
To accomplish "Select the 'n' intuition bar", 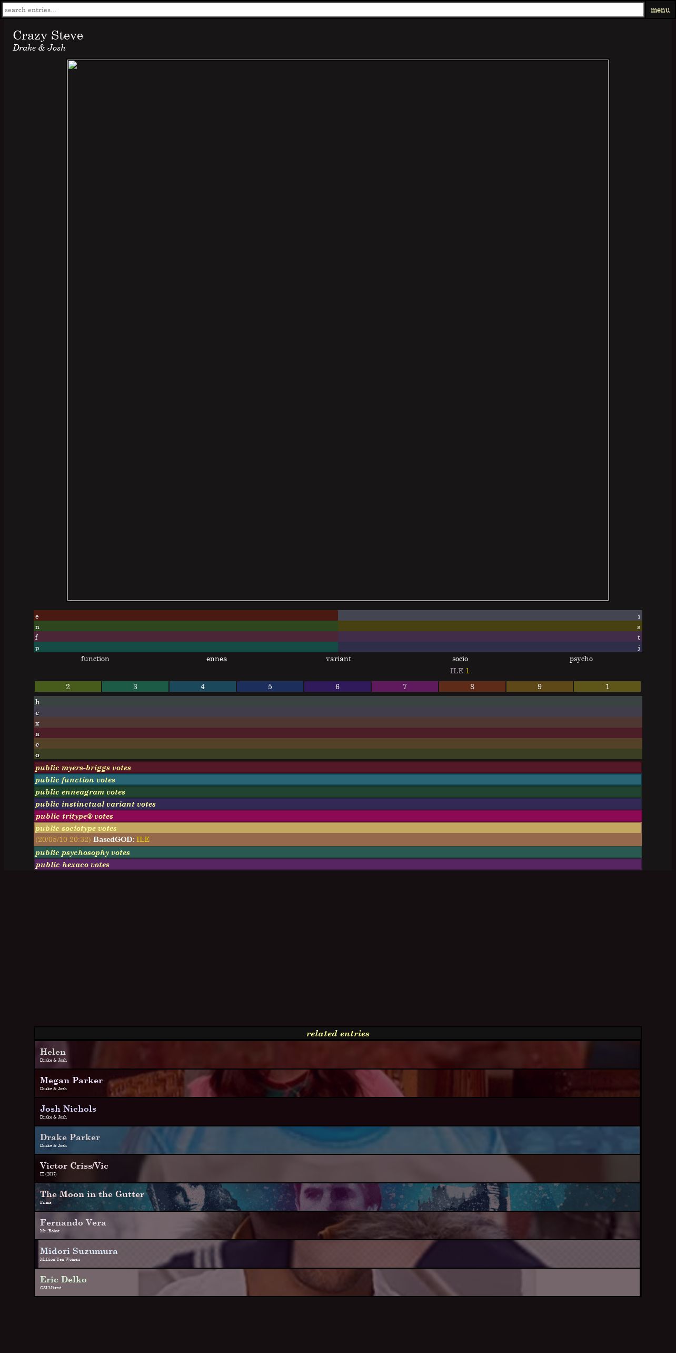I will [x=186, y=626].
